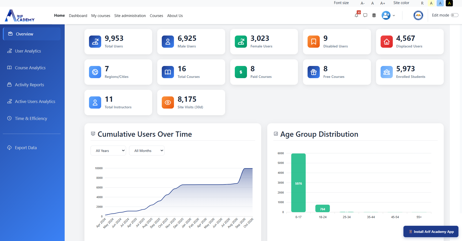The height and width of the screenshot is (241, 462).
Task: Select the black site color swatch
Action: point(449,3)
